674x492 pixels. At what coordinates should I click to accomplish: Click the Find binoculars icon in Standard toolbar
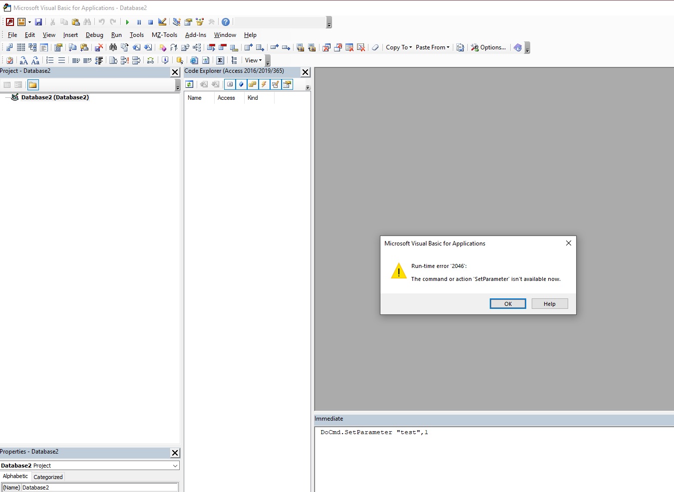87,22
